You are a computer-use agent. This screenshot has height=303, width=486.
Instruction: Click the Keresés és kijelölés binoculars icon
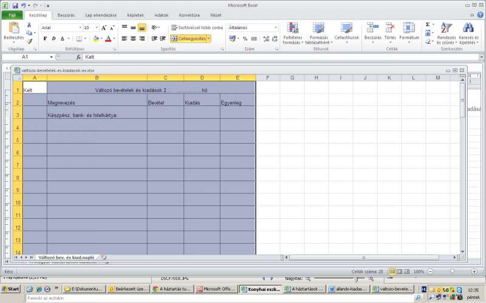click(x=468, y=28)
